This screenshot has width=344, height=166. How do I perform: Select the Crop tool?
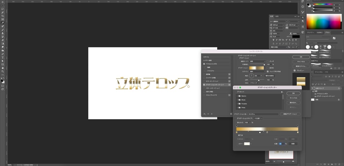(3, 16)
